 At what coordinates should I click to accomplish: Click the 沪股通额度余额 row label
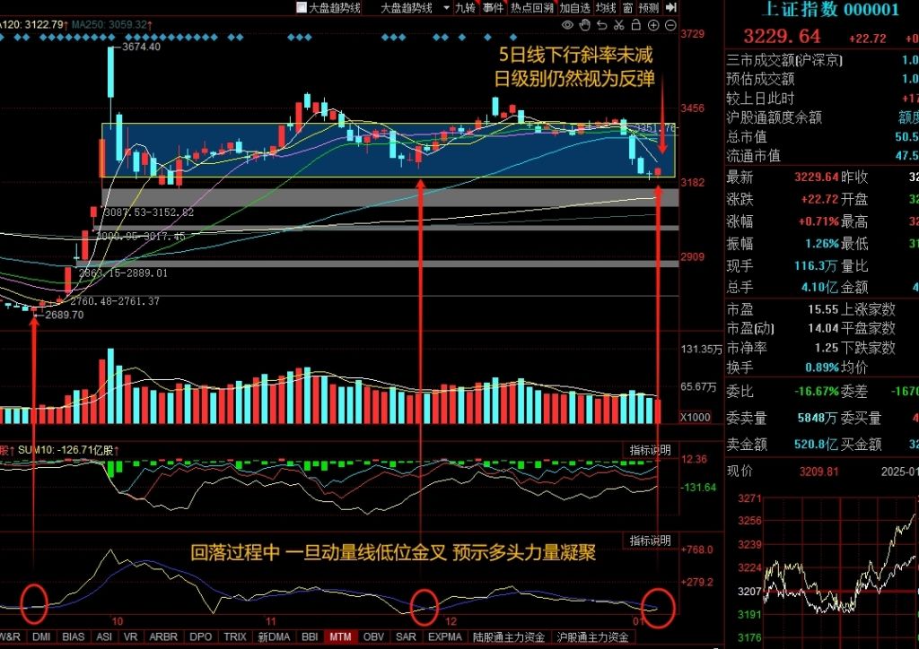click(x=775, y=117)
